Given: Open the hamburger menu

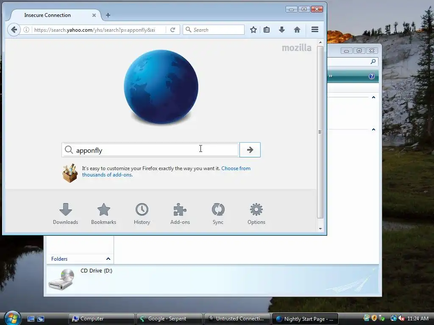Looking at the screenshot, I should click(x=315, y=30).
